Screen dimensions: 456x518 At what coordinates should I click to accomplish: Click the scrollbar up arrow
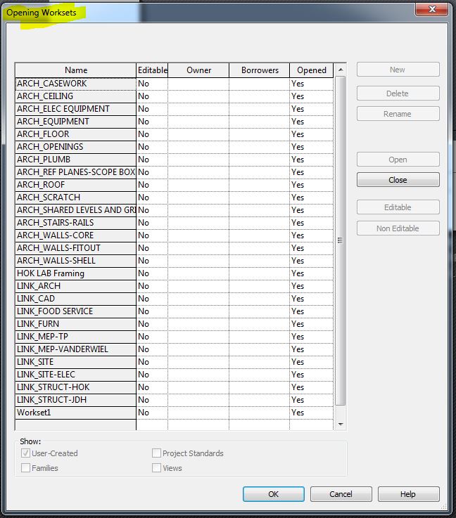(341, 70)
